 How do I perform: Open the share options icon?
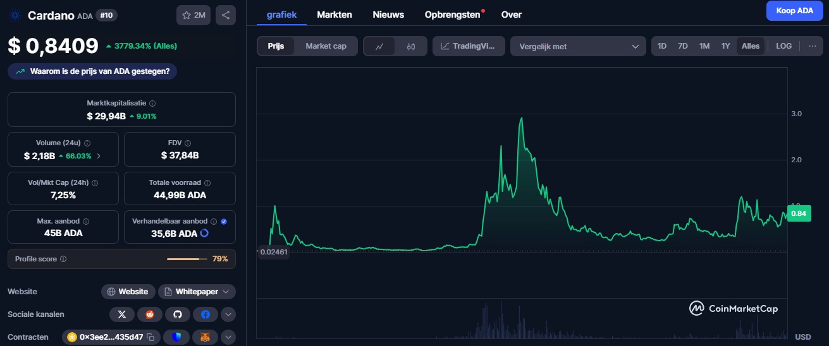226,15
